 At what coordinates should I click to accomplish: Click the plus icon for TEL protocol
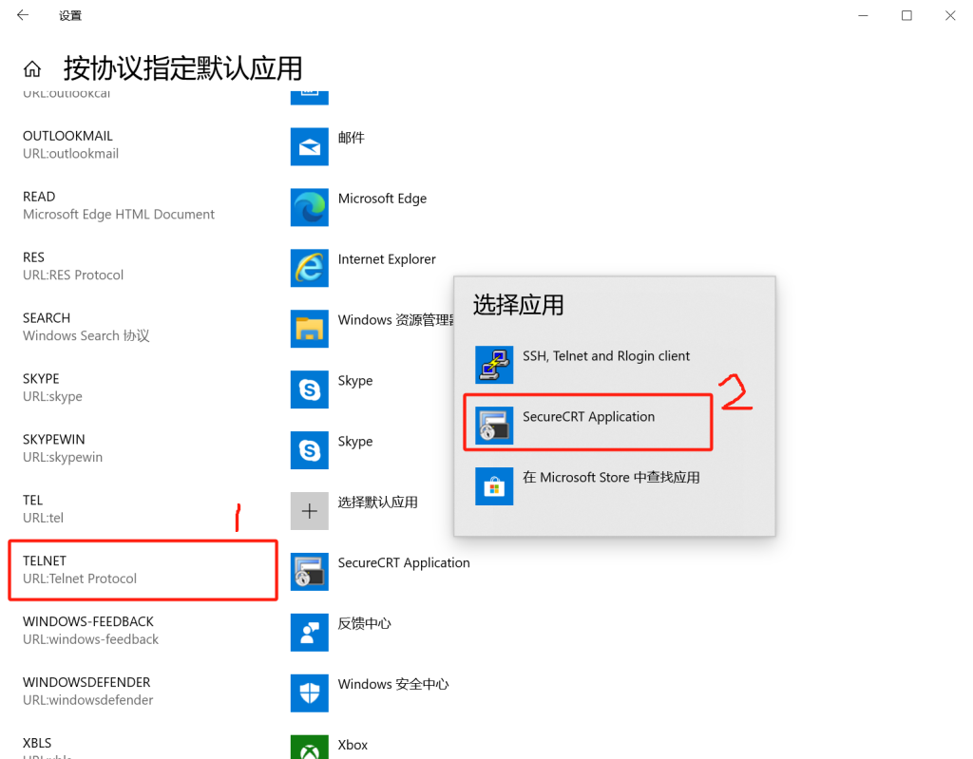click(x=309, y=511)
